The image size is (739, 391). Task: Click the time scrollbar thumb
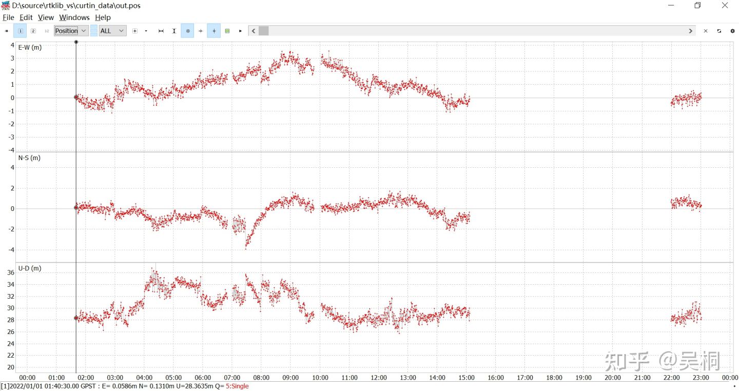pos(263,31)
